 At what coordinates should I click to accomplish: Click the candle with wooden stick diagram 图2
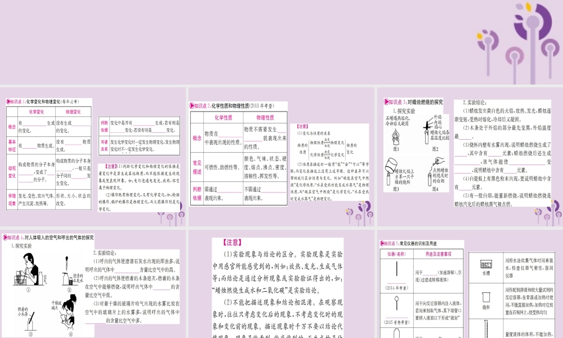pos(425,134)
